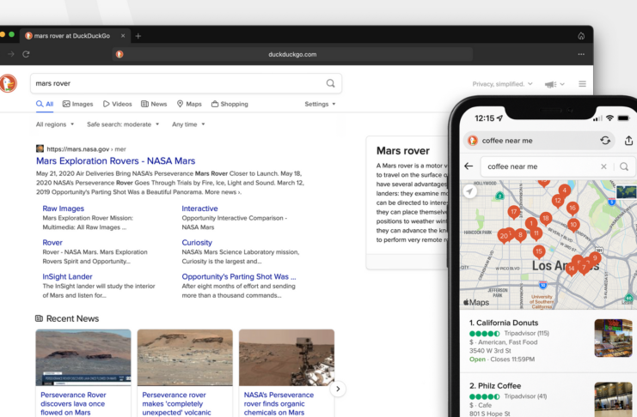Tap map pin number 18
The image size is (637, 417).
546,218
